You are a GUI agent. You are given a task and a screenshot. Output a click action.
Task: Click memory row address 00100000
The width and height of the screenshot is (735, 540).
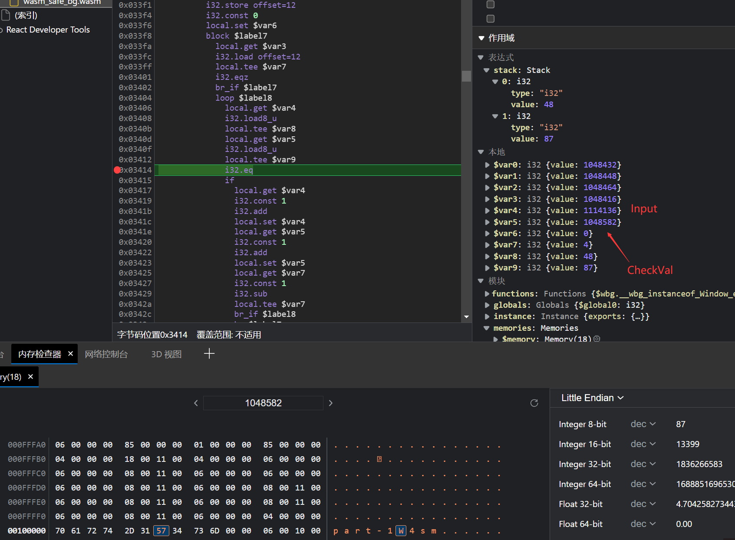(x=26, y=531)
